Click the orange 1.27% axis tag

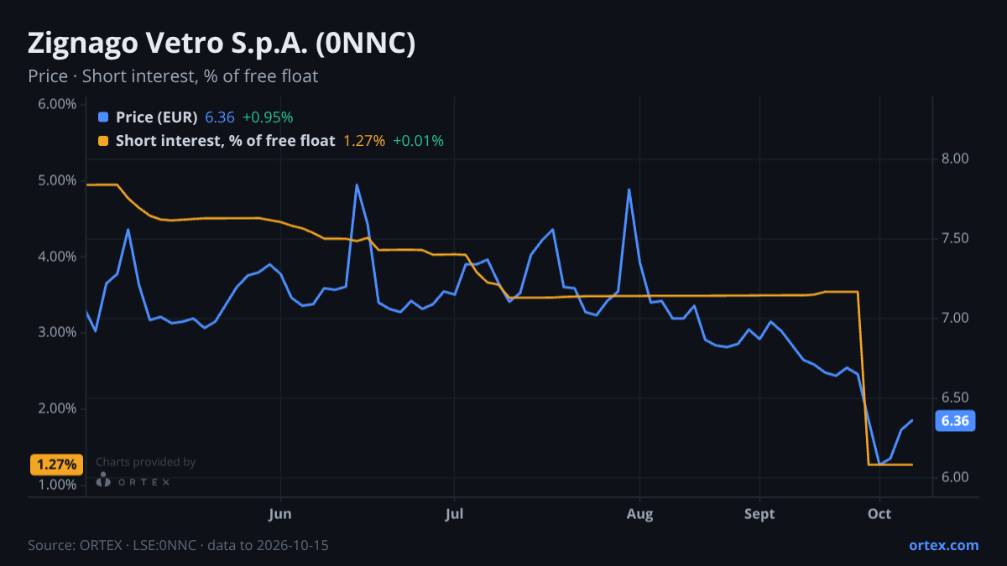point(57,464)
